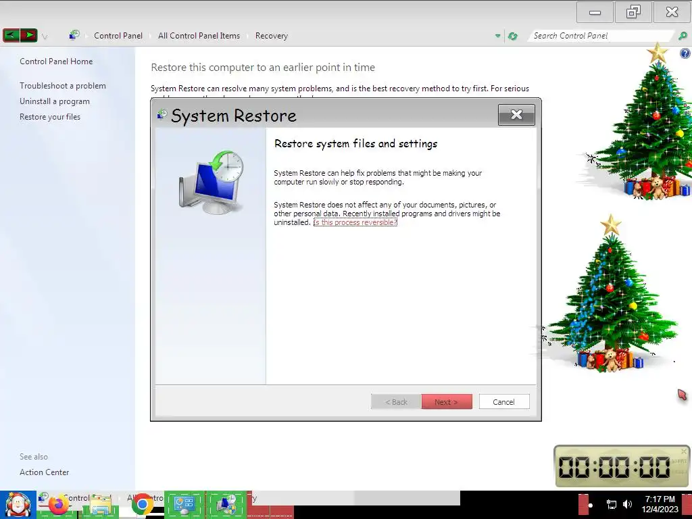The width and height of the screenshot is (692, 519).
Task: Click the lower Christmas tree gadget
Action: [x=611, y=293]
